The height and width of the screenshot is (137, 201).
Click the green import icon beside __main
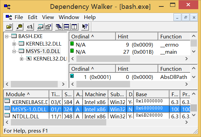coord(72,51)
